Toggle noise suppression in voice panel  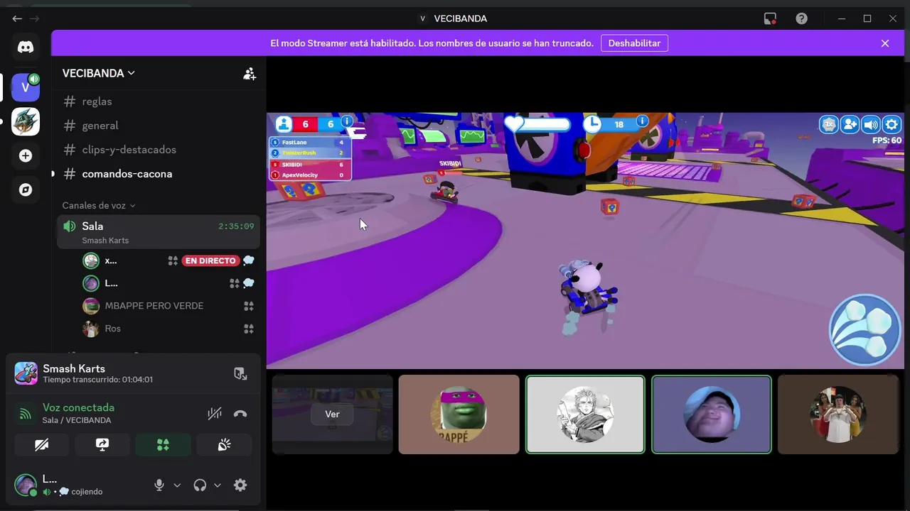(x=214, y=414)
